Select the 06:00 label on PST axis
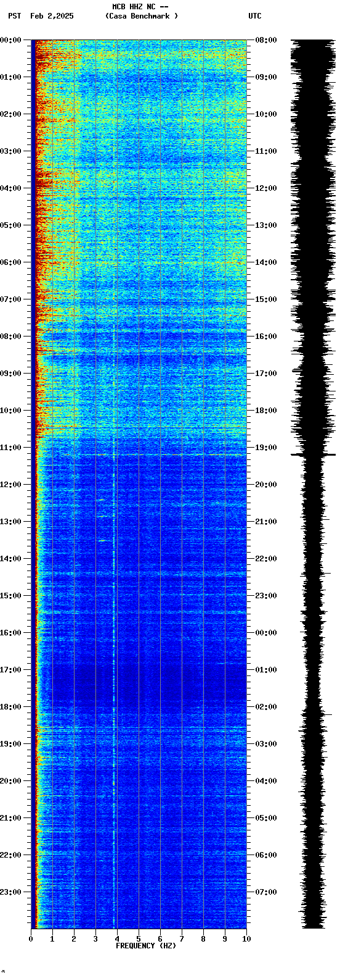This screenshot has height=978, width=340. (x=10, y=262)
